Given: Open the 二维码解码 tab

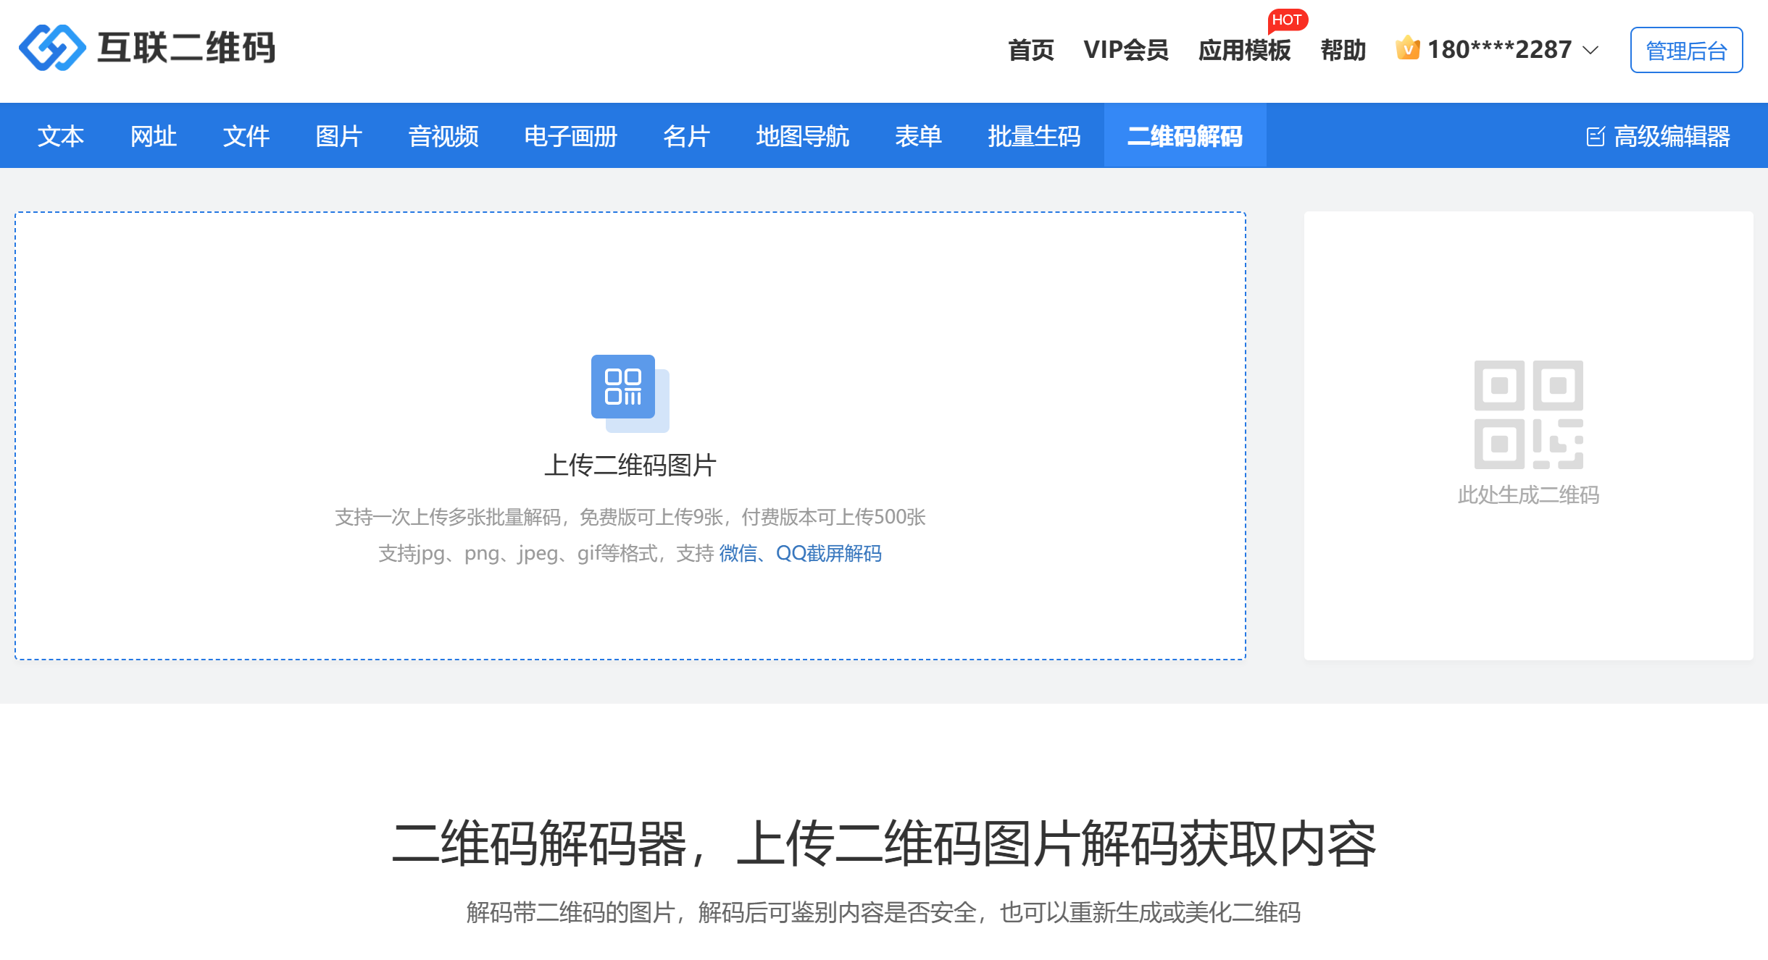Looking at the screenshot, I should (1185, 135).
